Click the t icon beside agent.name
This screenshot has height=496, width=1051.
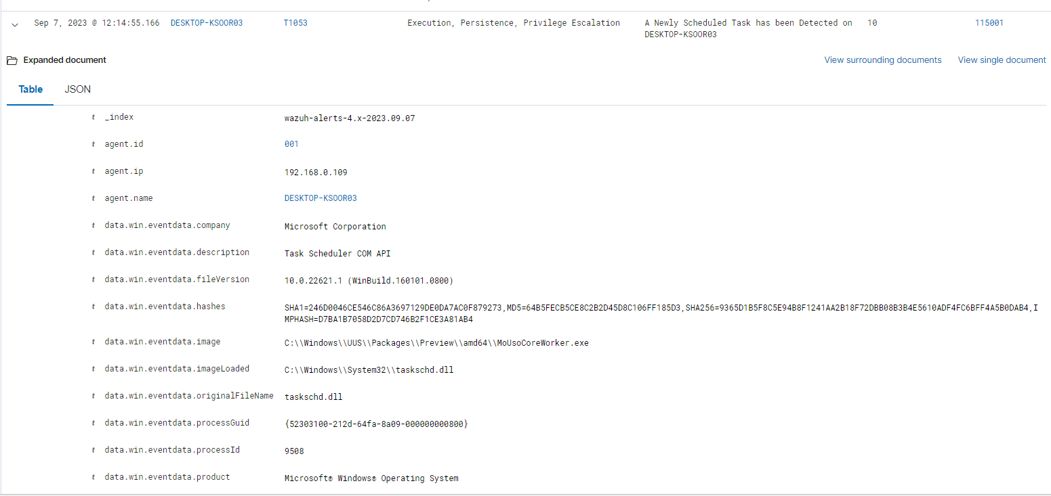click(93, 198)
